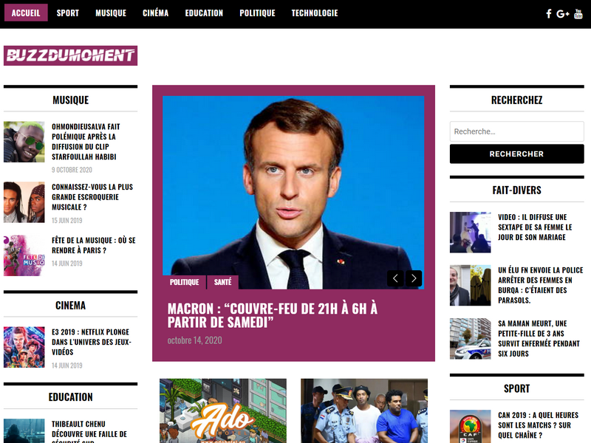Open the Google Plus social icon

tap(563, 14)
